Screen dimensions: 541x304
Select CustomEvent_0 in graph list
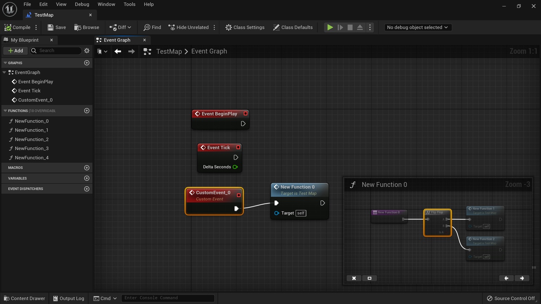(x=35, y=100)
